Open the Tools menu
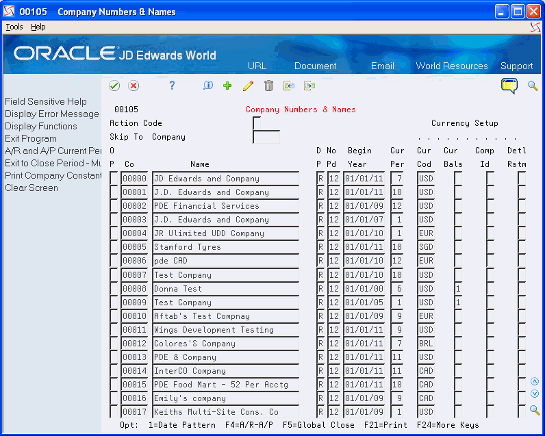The image size is (545, 436). tap(14, 27)
